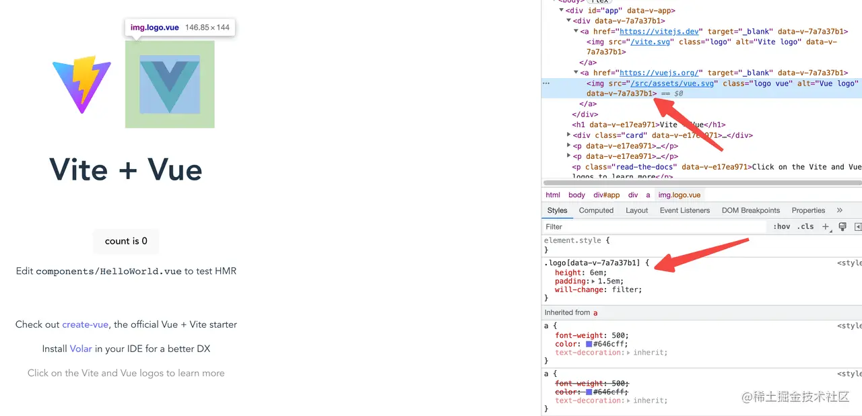Click the red a after Inherited from
This screenshot has height=416, width=862.
pos(595,312)
